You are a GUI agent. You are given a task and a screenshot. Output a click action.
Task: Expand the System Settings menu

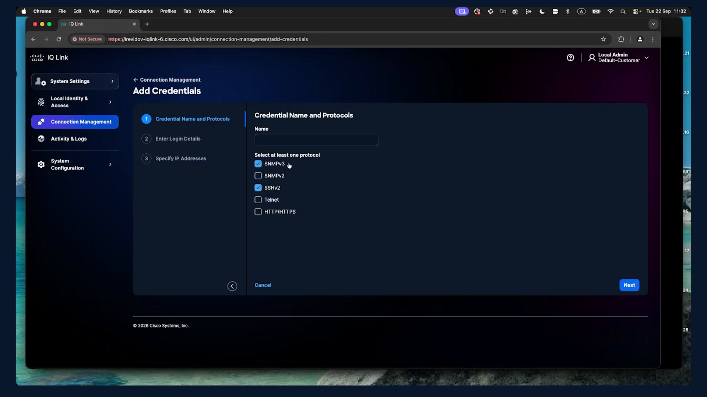(x=75, y=81)
